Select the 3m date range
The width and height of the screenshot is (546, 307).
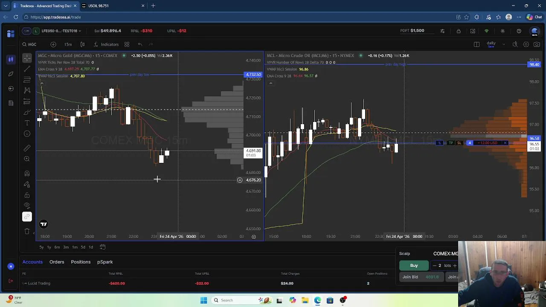pyautogui.click(x=66, y=247)
